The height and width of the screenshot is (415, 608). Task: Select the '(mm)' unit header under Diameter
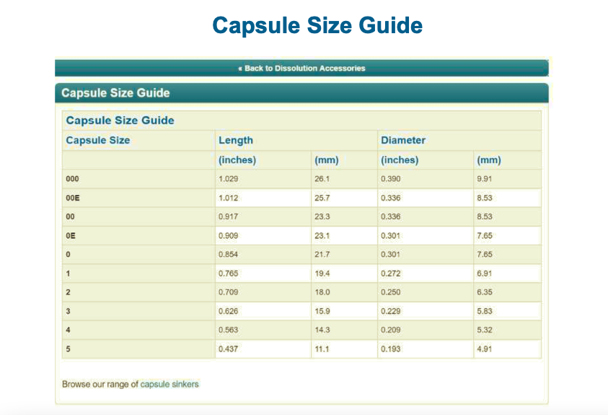[x=489, y=160]
